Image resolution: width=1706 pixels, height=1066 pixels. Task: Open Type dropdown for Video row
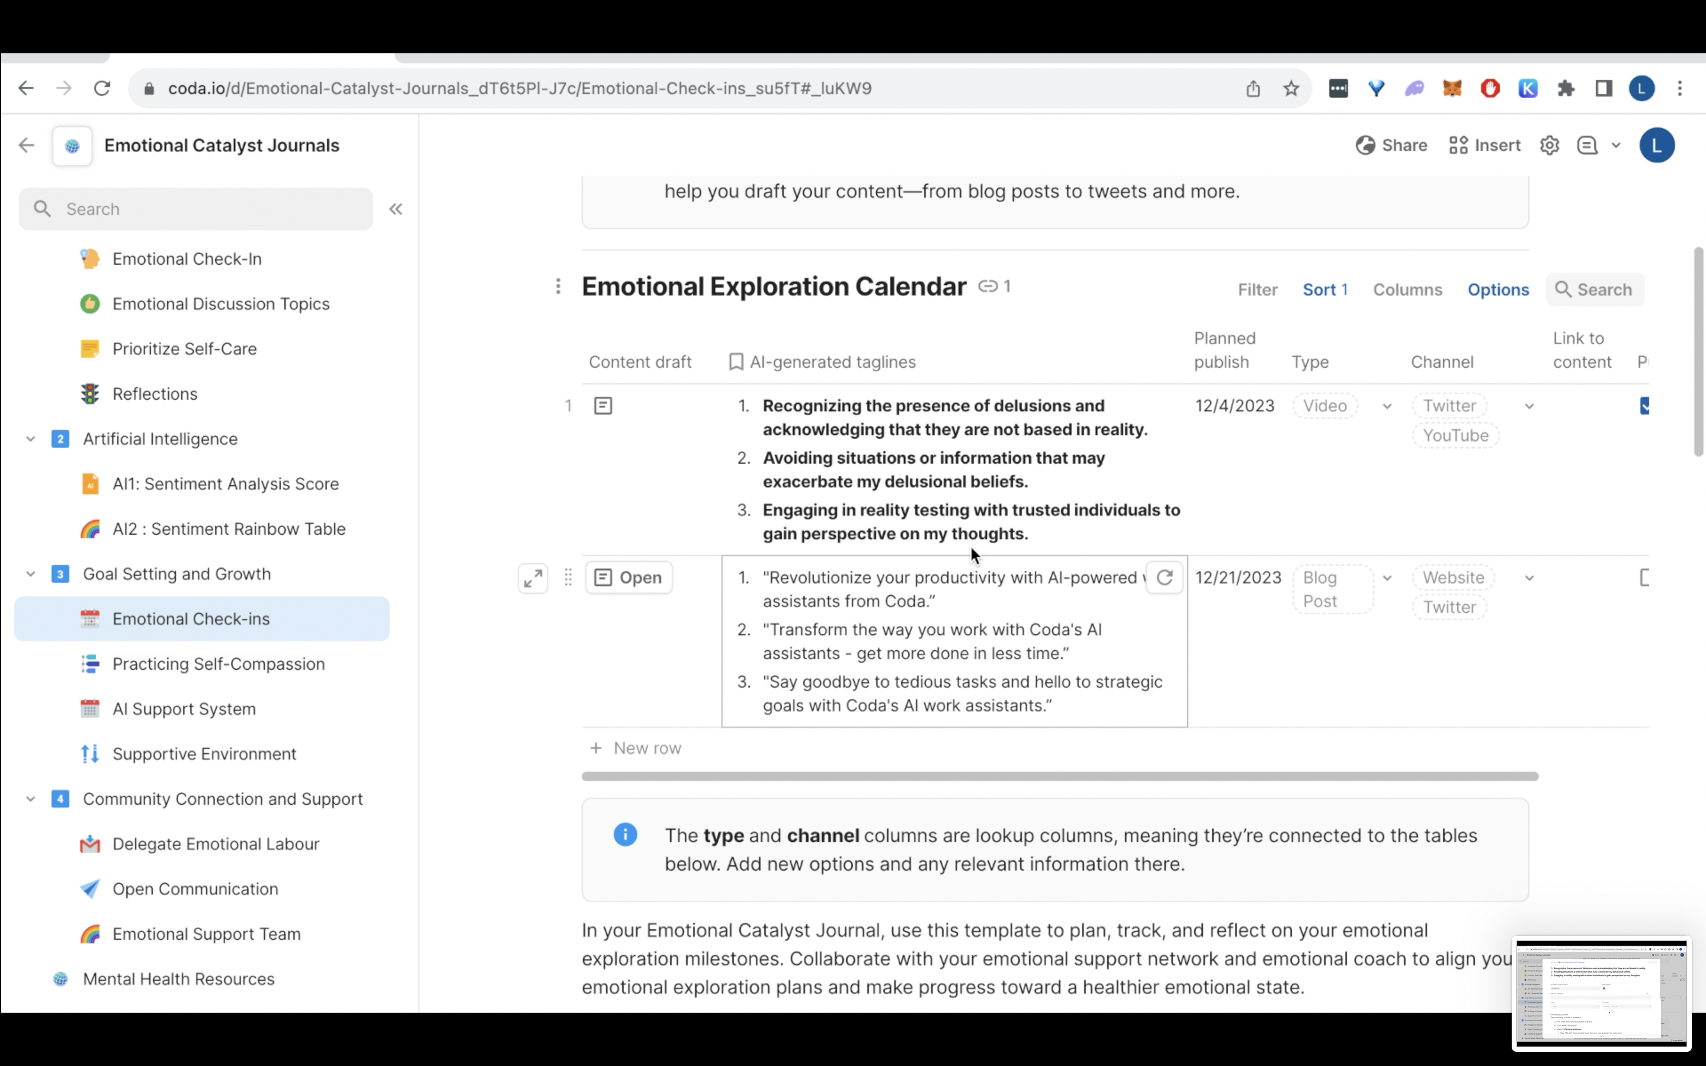point(1387,407)
